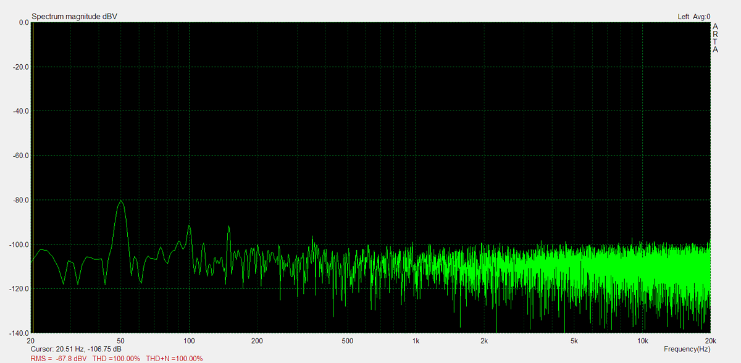Click the 'RMS = -67.8 dBV' readout
Viewport: 741px width, 363px height.
pyautogui.click(x=59, y=358)
